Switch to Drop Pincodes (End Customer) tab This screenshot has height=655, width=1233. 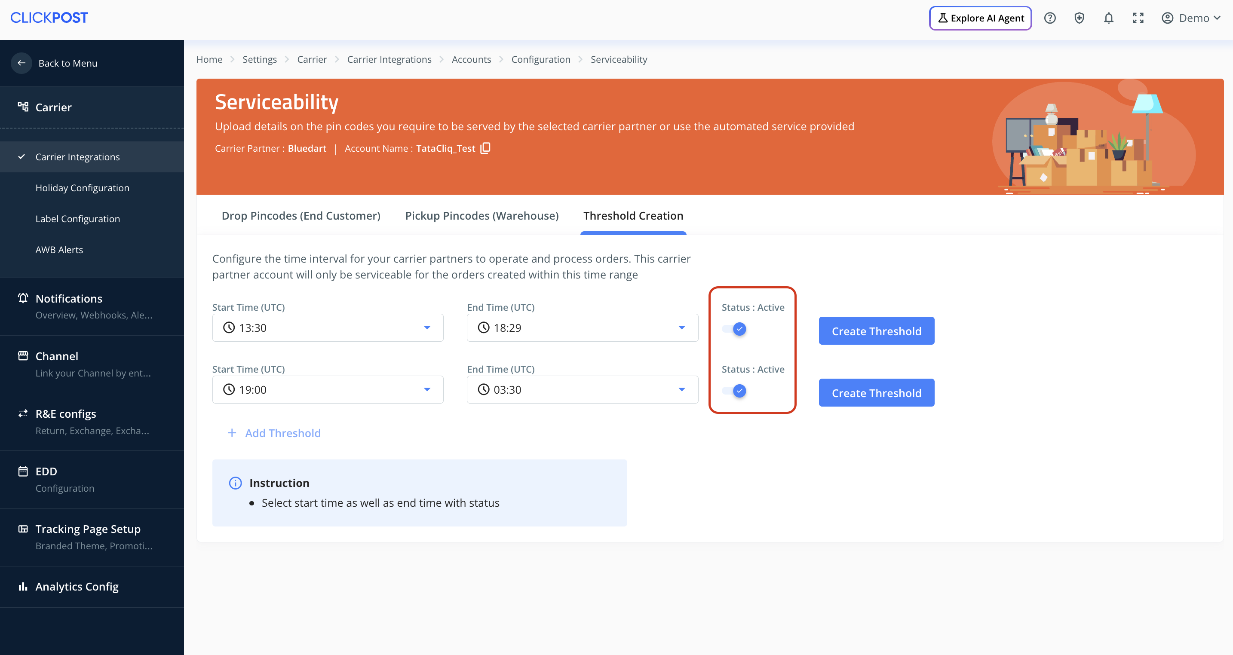(x=301, y=216)
